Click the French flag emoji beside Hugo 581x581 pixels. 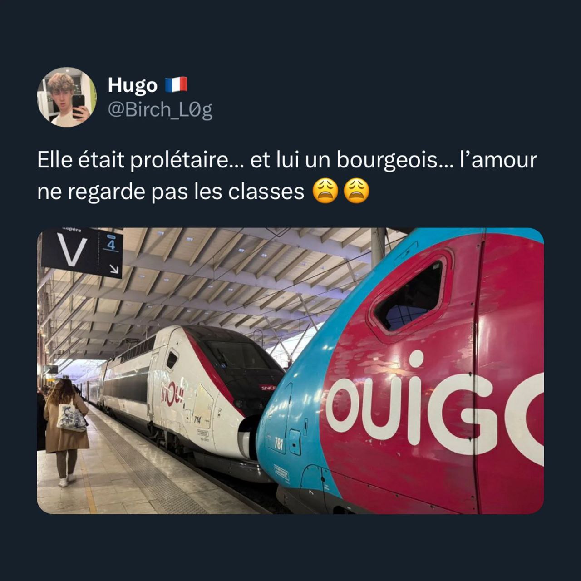pos(176,85)
